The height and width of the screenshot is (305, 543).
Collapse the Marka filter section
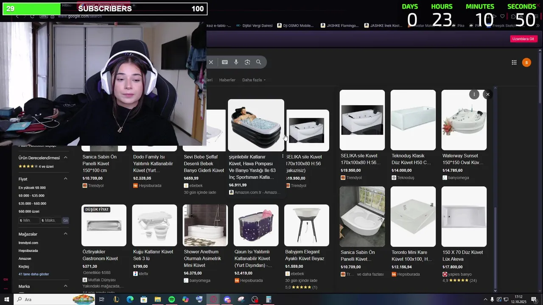pos(65,286)
